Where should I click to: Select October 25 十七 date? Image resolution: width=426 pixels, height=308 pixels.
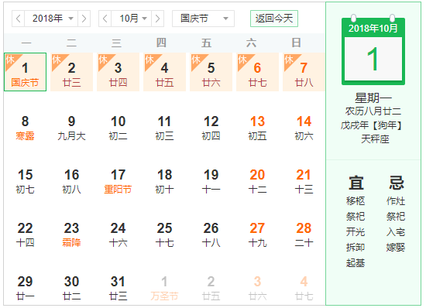click(x=165, y=235)
